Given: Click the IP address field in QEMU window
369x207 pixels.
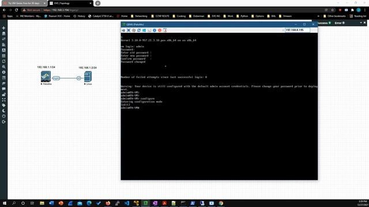Looking at the screenshot, I should pos(298,30).
